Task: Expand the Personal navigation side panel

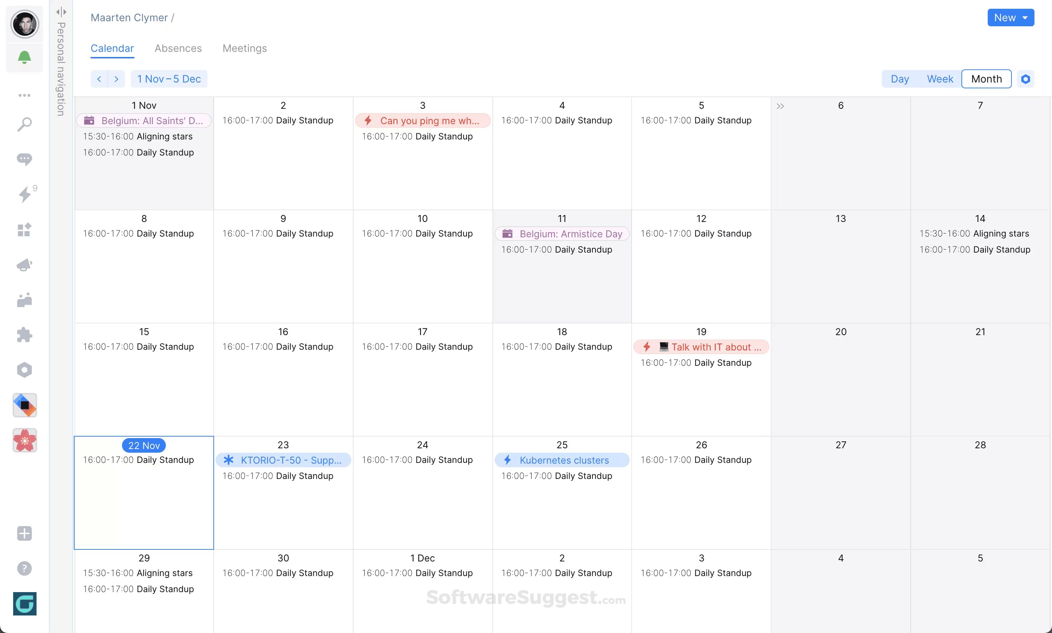Action: 61,12
